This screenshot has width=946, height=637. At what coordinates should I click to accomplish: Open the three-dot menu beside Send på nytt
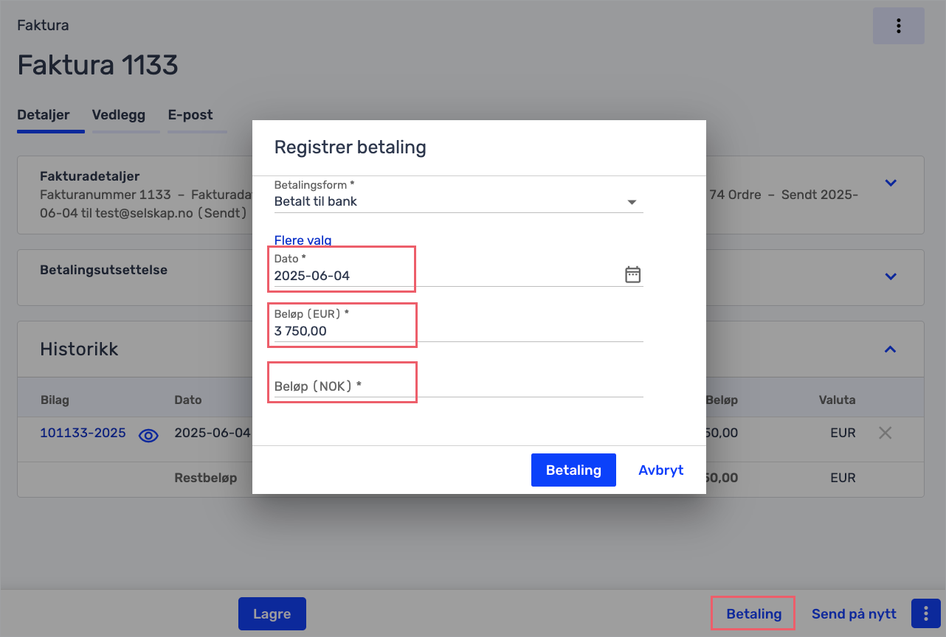coord(925,614)
